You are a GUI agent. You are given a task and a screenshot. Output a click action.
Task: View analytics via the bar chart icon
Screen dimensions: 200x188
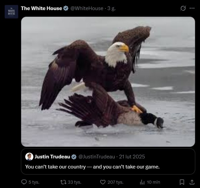[142, 182]
